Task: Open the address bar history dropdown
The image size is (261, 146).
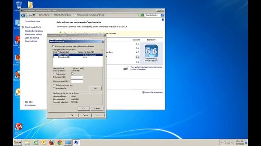Action: 138,15
